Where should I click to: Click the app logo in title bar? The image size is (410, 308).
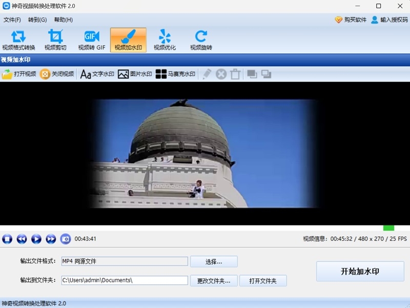point(6,6)
